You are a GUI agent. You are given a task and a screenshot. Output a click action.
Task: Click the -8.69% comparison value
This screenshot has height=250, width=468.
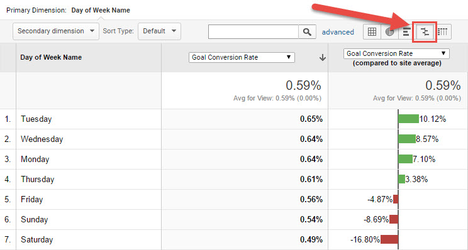point(376,220)
